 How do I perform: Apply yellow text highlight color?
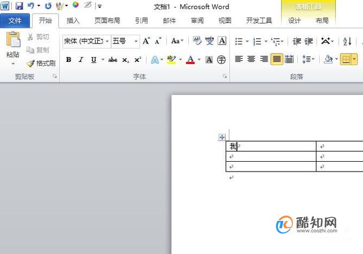coord(171,60)
